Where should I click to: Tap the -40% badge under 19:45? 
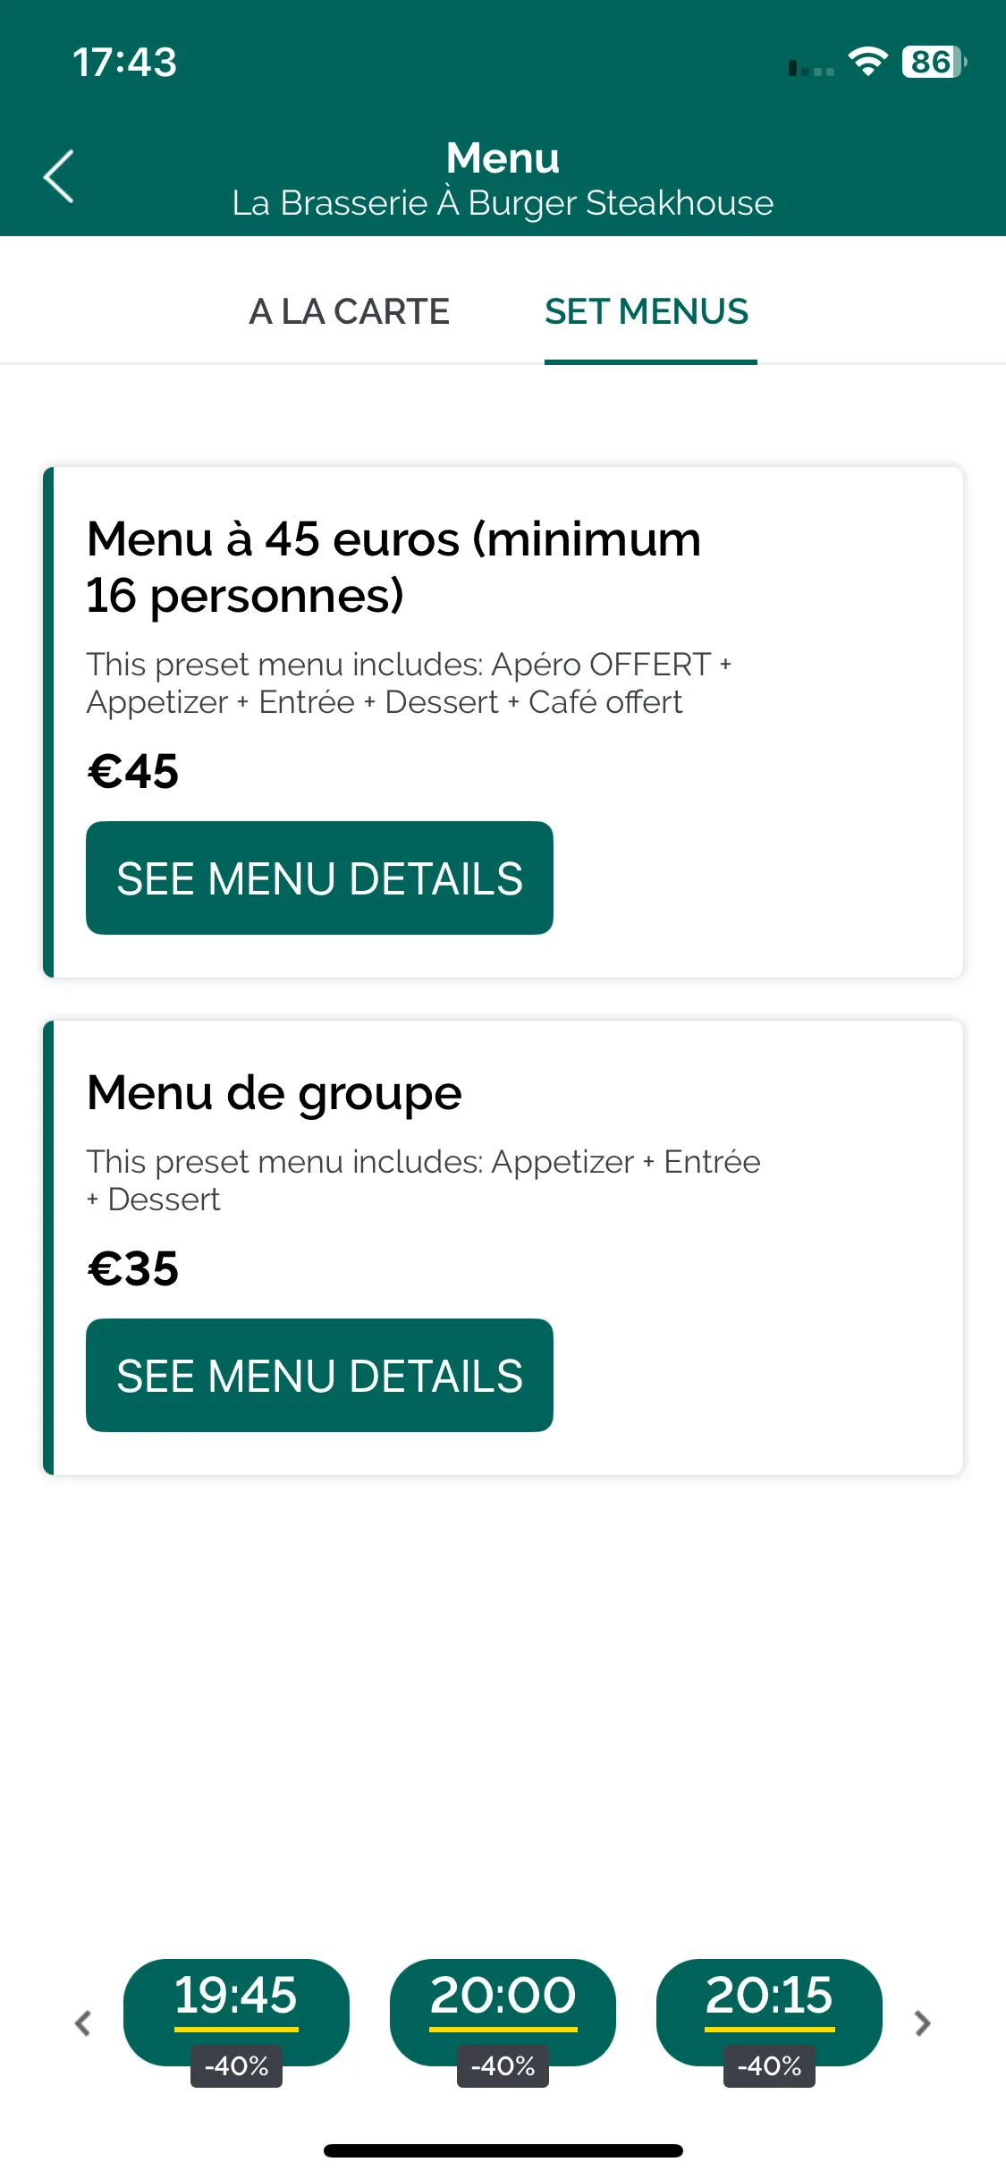(236, 2066)
